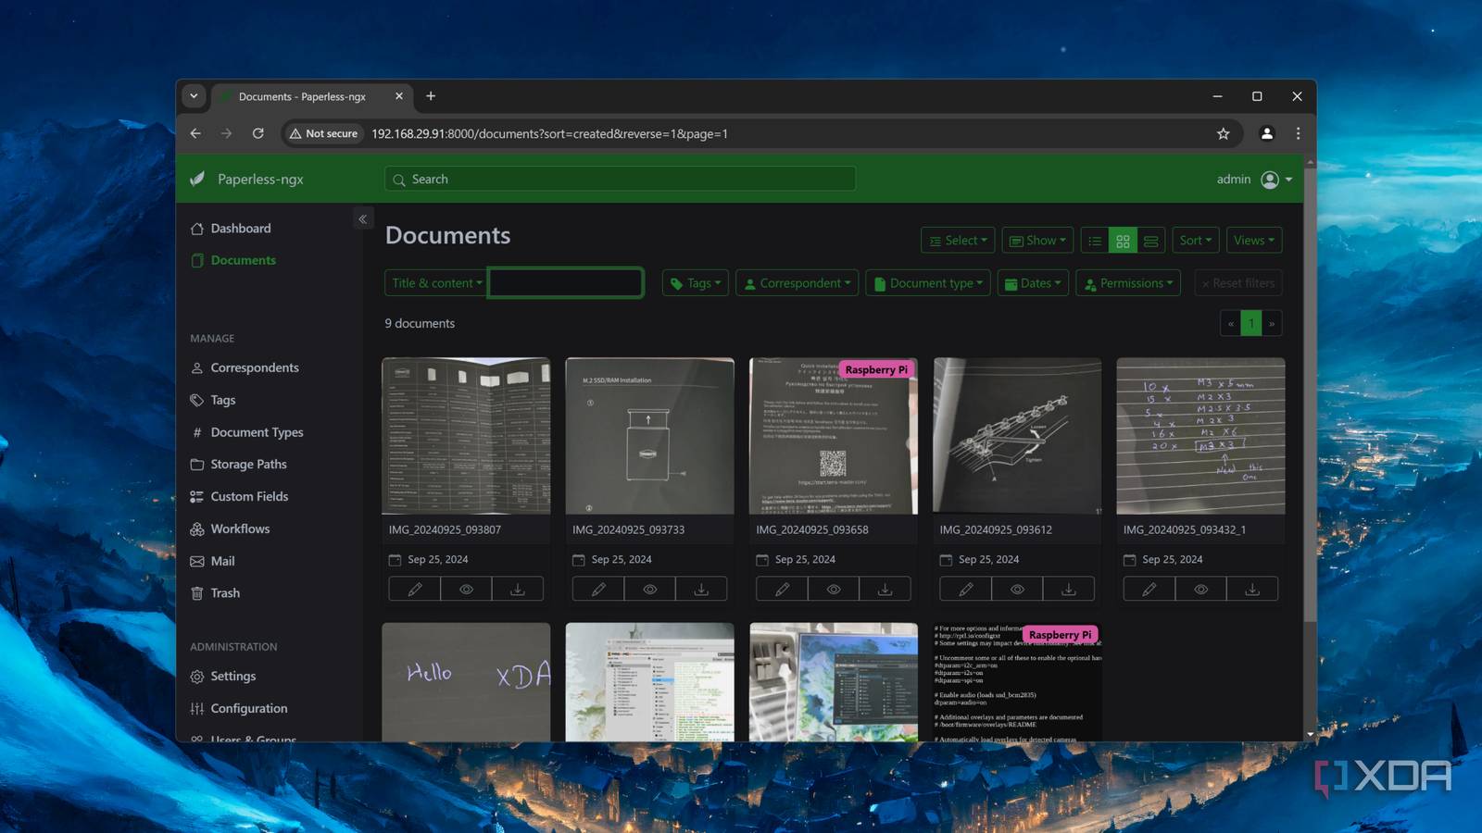Click the Documents - Paperless-ngx browser tab
Viewport: 1482px width, 833px height.
[x=301, y=96]
